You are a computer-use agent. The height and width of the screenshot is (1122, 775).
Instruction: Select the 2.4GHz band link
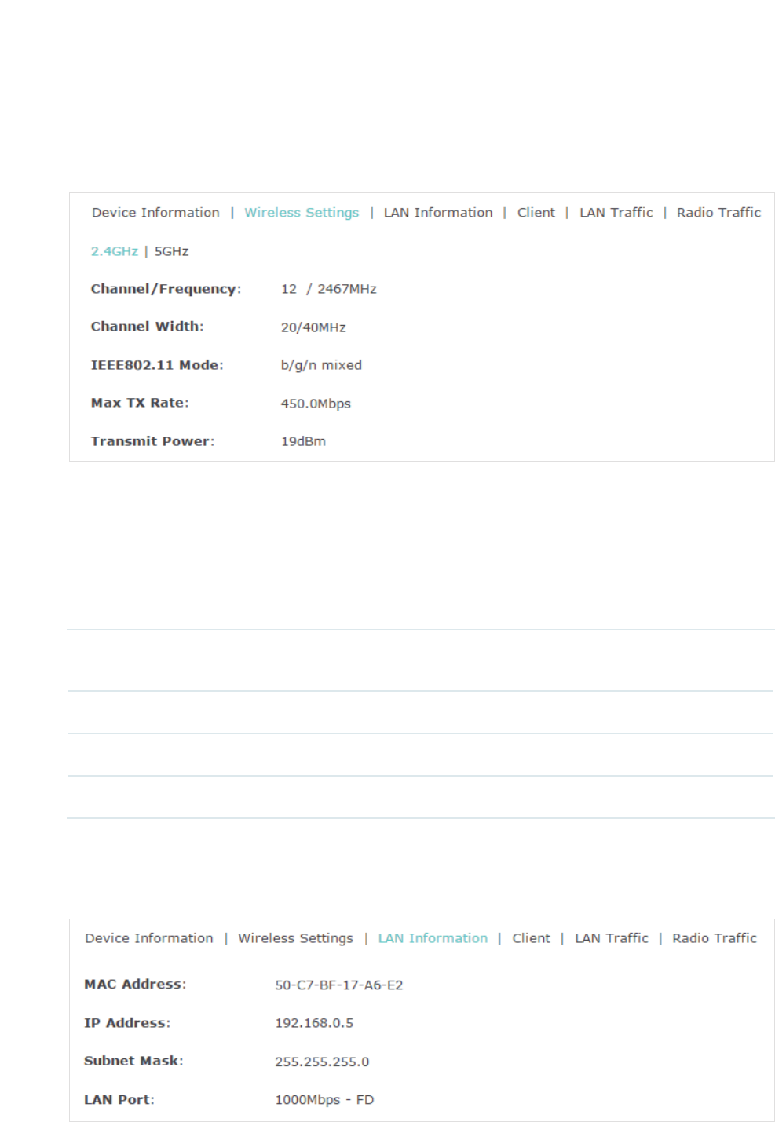tap(115, 251)
